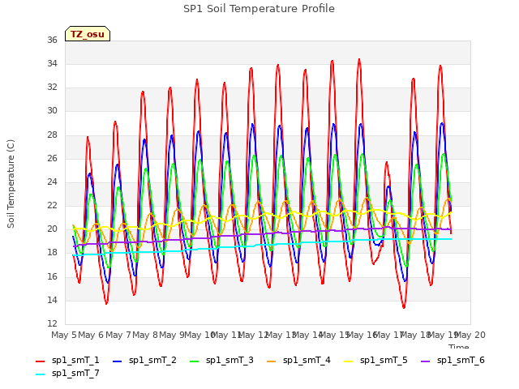Toggle the sp1_smT_6 legend entry

coord(453,360)
